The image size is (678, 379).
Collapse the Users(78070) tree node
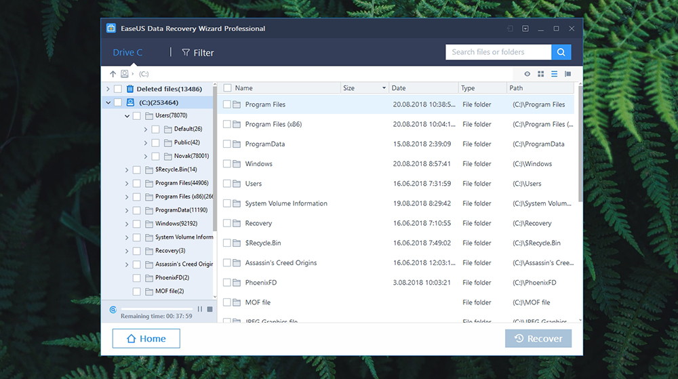pyautogui.click(x=127, y=116)
